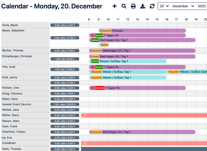Refresh calendar with the reload icon

click(152, 6)
